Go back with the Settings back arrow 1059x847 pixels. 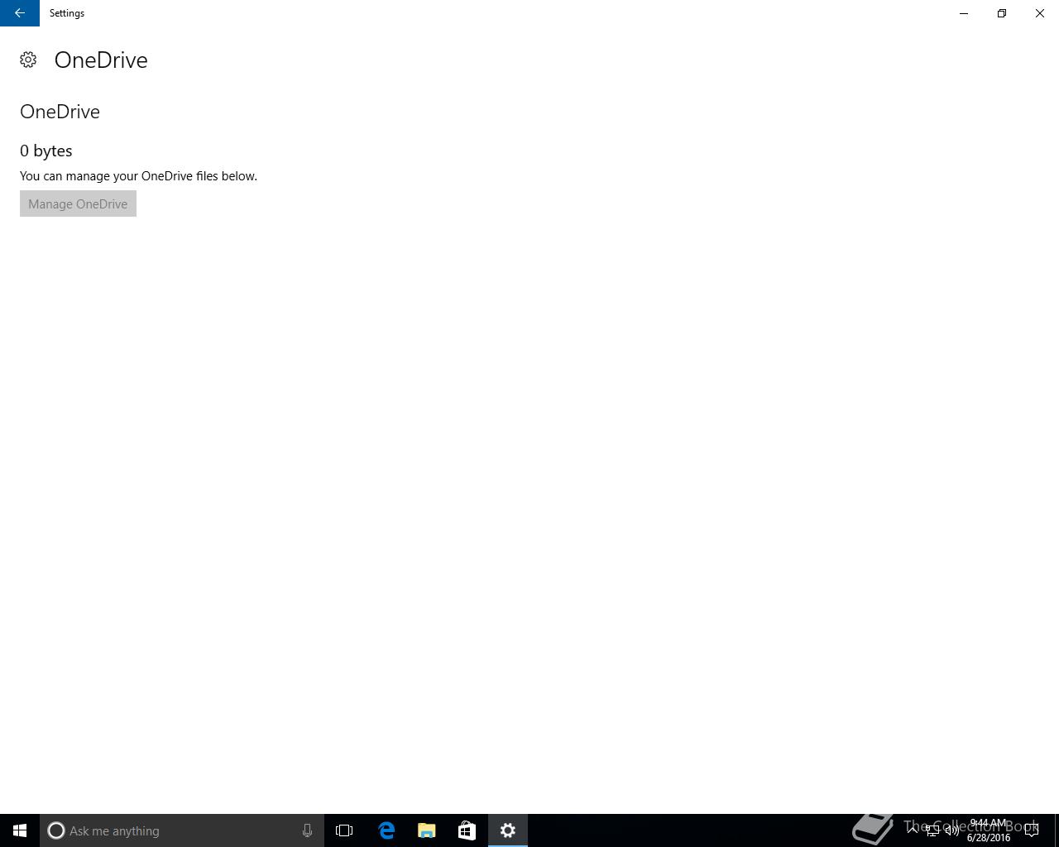coord(20,13)
